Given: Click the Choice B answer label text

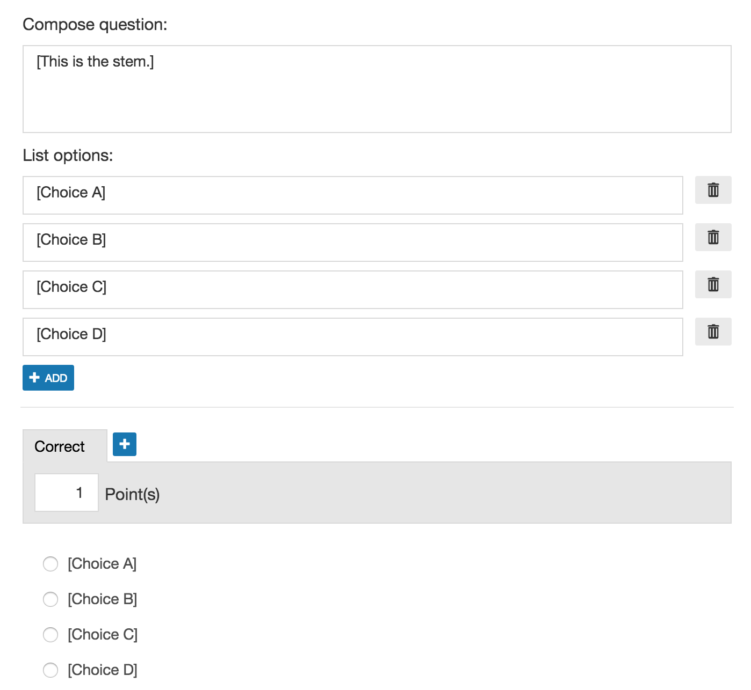Looking at the screenshot, I should tap(102, 599).
